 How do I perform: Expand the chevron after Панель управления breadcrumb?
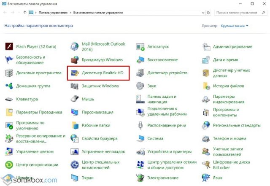point(70,13)
